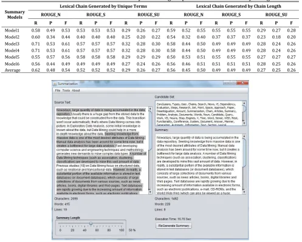The width and height of the screenshot is (302, 242).
Task: Click the slider tick label '100'
Action: tap(122, 230)
